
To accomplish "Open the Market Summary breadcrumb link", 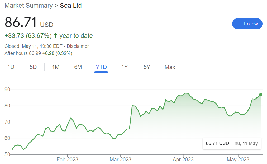I will click(x=28, y=6).
